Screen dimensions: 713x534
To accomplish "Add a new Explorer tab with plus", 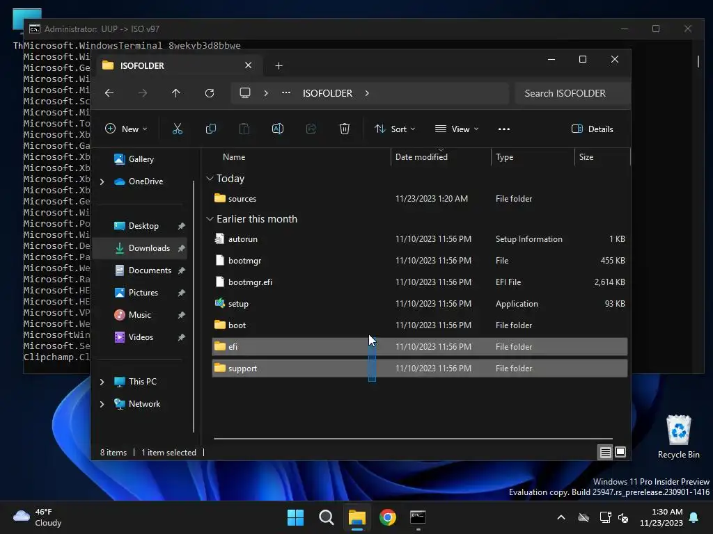I will [x=279, y=66].
